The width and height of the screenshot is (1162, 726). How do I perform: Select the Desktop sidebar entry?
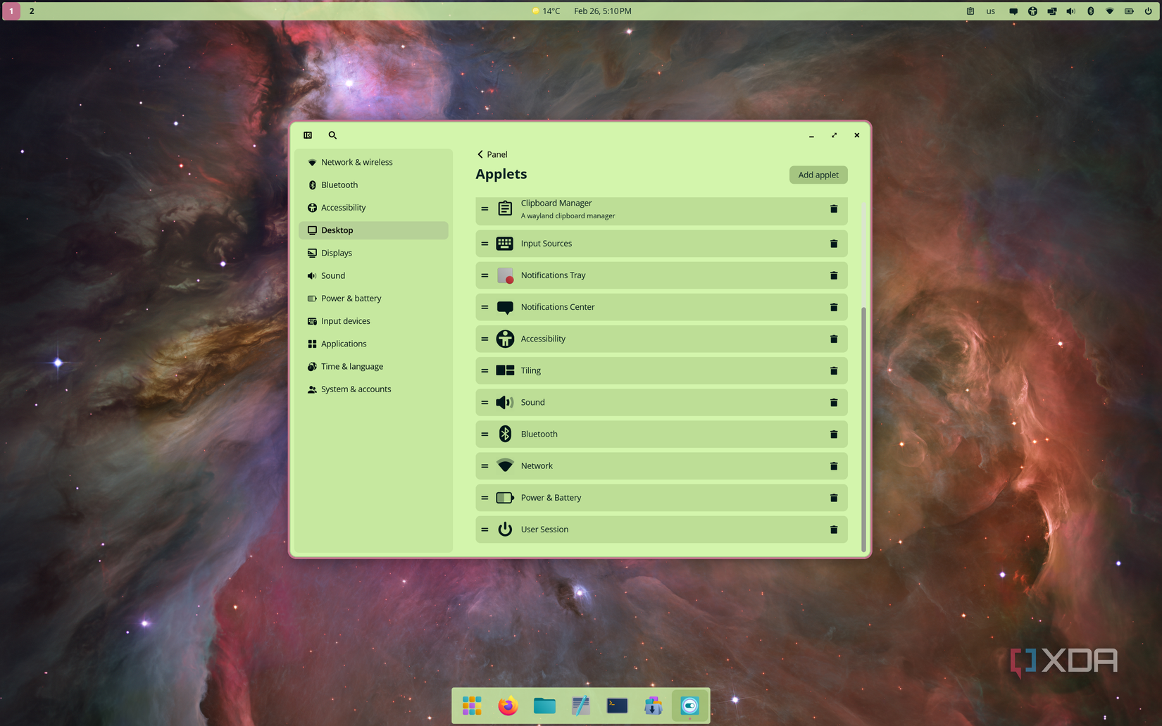(x=373, y=230)
